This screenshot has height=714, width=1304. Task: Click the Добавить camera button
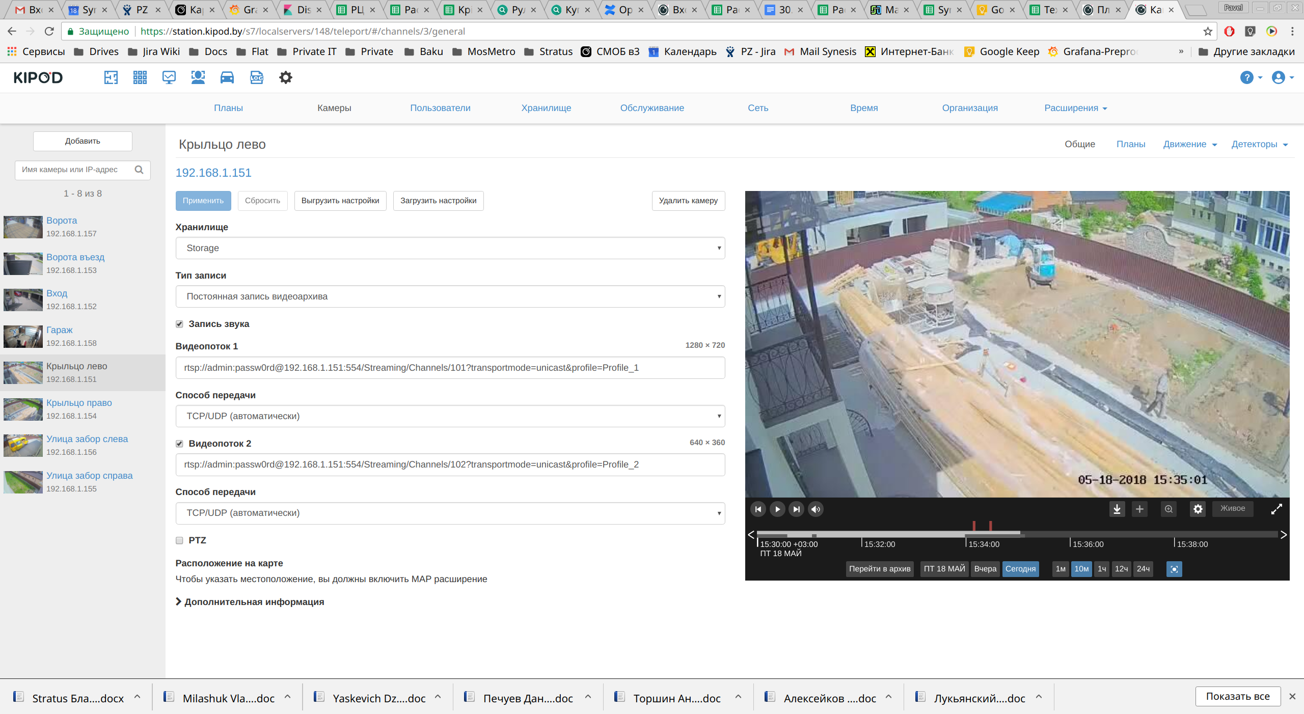pyautogui.click(x=83, y=141)
